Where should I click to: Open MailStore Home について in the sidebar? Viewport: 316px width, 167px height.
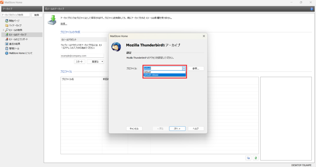pos(21,53)
